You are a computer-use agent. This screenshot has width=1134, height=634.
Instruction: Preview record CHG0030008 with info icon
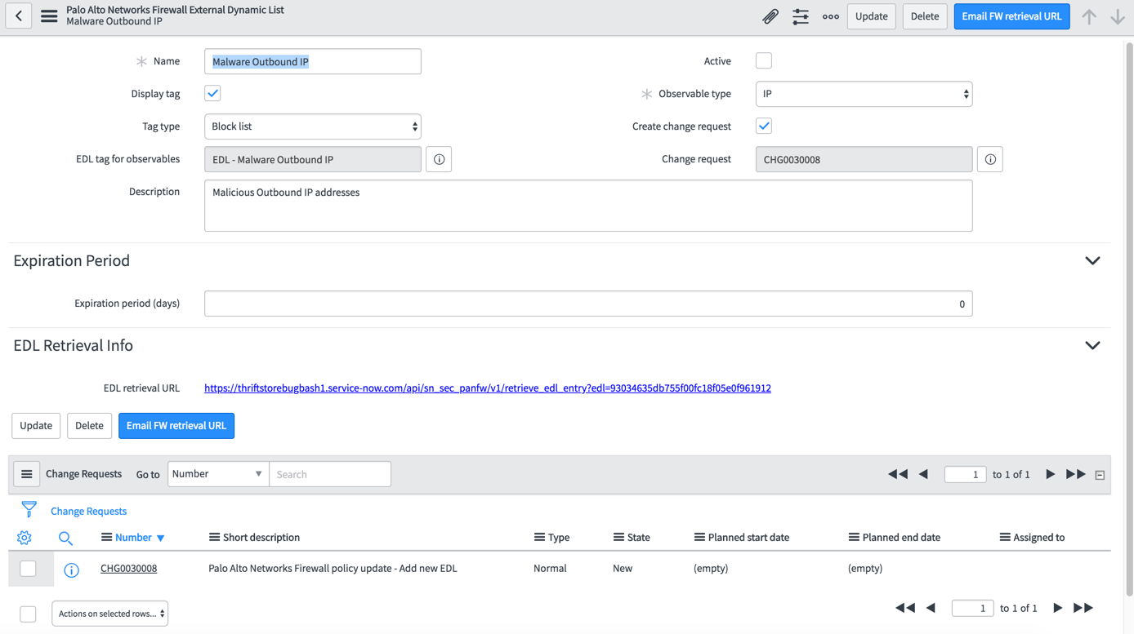click(x=72, y=570)
